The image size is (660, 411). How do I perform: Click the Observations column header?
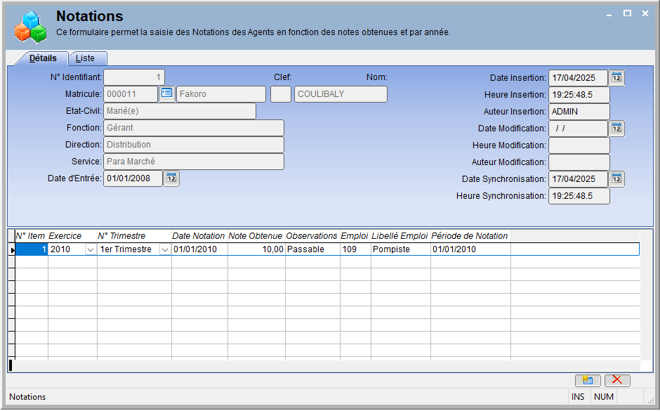(x=312, y=236)
